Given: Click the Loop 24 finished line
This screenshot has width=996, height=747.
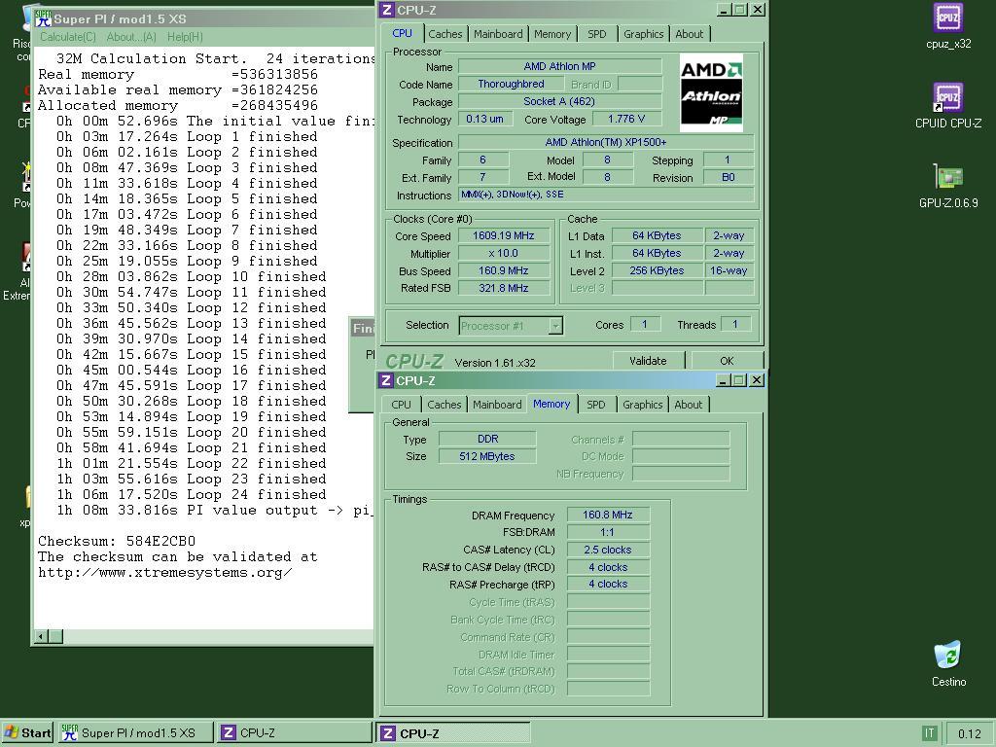Looking at the screenshot, I should (192, 495).
